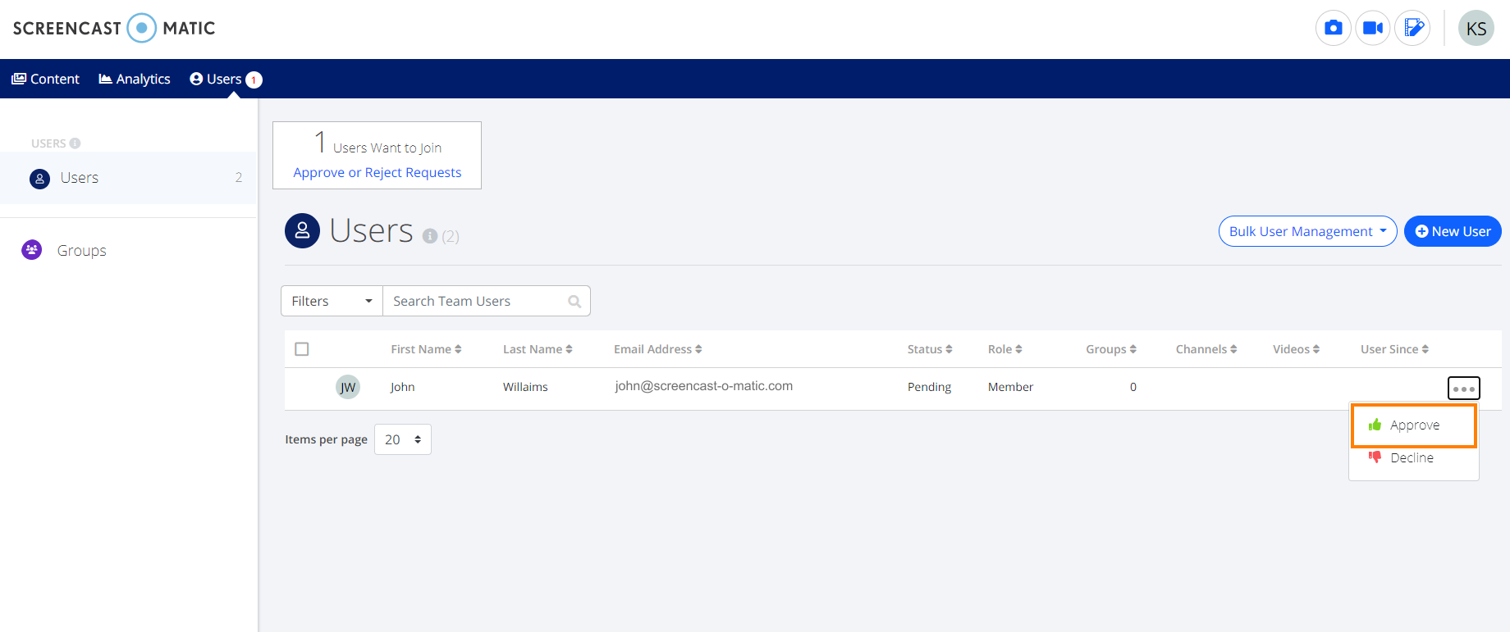The image size is (1510, 632).
Task: Click last name Willaims cell
Action: (x=525, y=387)
